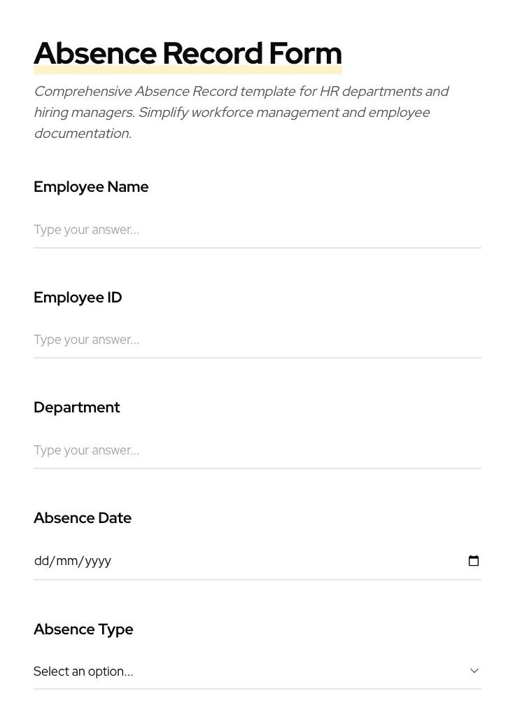Screen dimensions: 515x717
Task: Click the 'Absence Date' field label
Action: 83,518
